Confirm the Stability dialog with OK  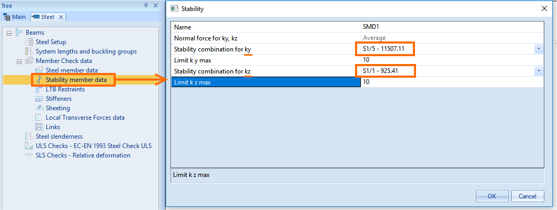click(x=492, y=196)
